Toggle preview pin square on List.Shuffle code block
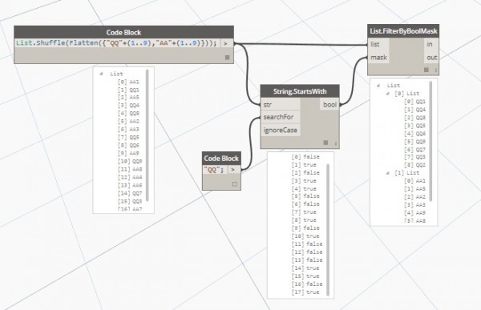 228,58
